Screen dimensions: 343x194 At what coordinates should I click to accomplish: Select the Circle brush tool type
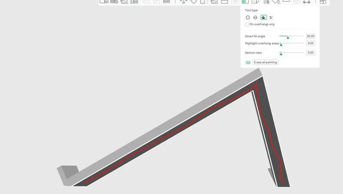point(248,18)
